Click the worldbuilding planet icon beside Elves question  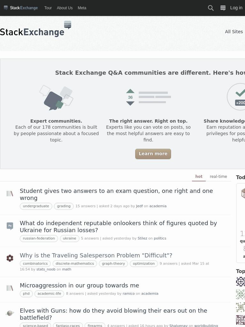tap(10, 313)
